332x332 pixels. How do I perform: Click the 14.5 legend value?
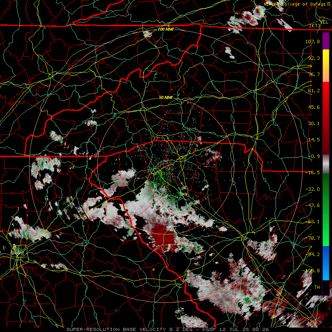[314, 140]
